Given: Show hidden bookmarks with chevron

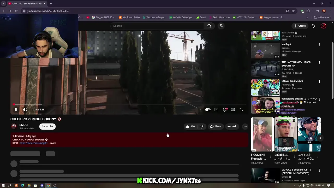Looking at the screenshot, I should pos(307,17).
